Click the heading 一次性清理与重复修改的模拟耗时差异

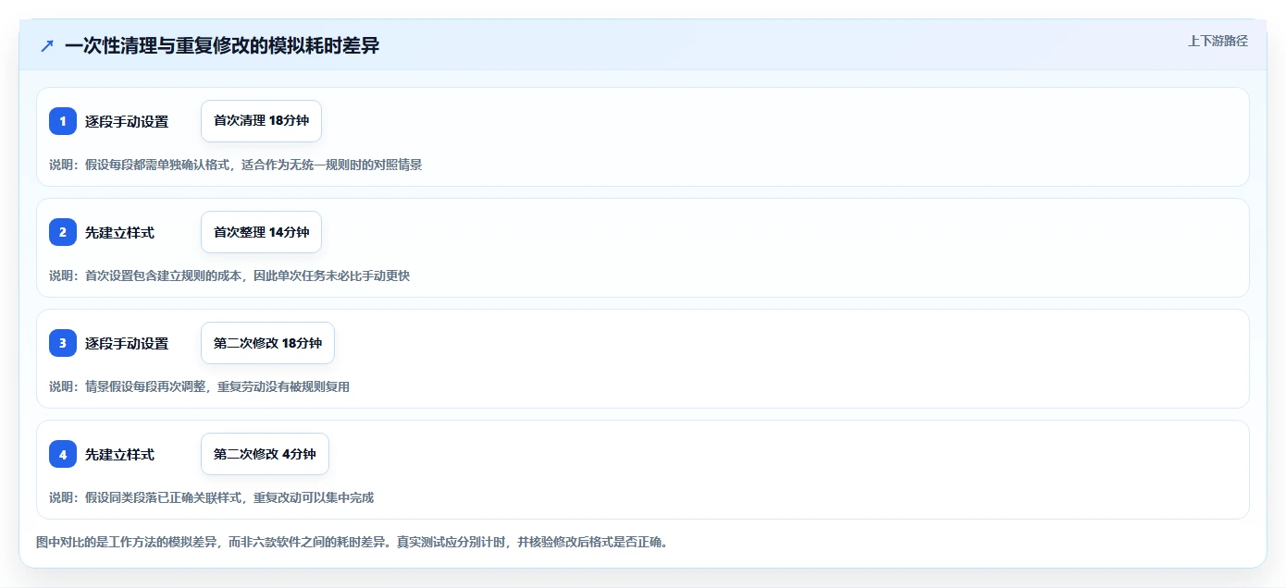click(x=222, y=45)
